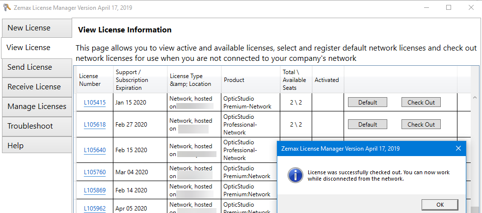482x213 pixels.
Task: Select the Jan 15 2020 expiration cell
Action: 140,103
